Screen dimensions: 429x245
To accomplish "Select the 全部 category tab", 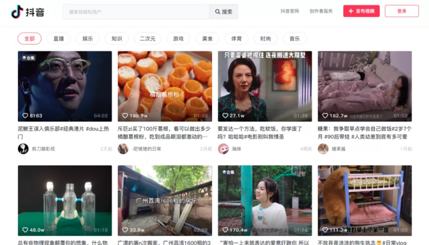I will [x=29, y=39].
